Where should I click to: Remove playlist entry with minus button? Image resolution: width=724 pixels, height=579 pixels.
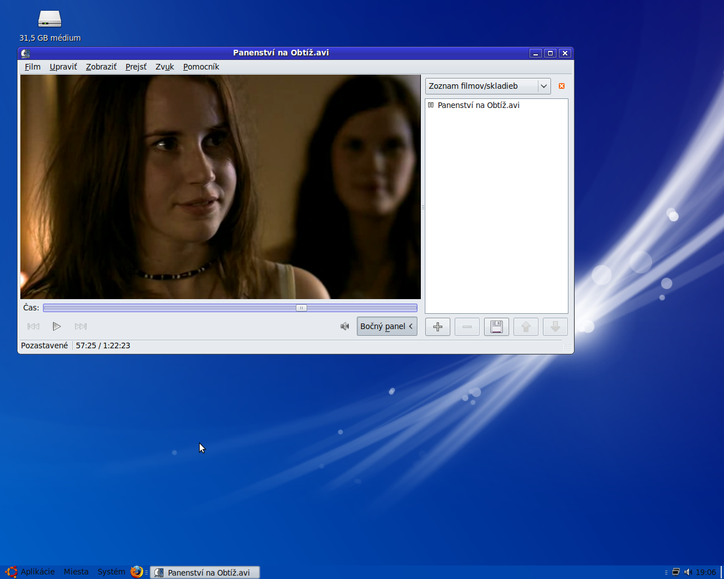pos(467,327)
